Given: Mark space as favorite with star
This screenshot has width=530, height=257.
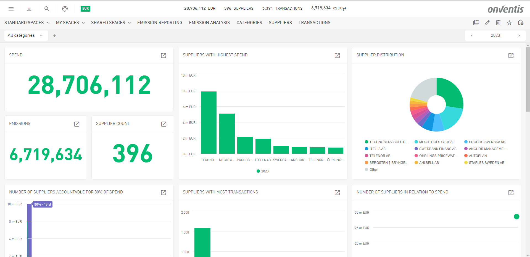Looking at the screenshot, I should point(509,23).
